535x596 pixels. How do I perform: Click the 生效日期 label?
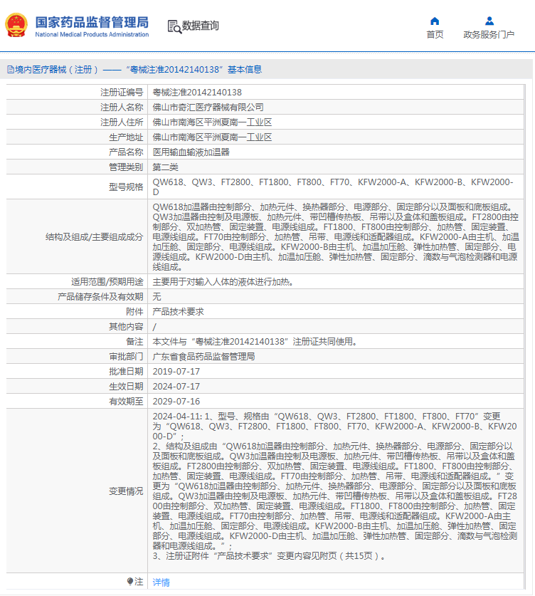126,387
